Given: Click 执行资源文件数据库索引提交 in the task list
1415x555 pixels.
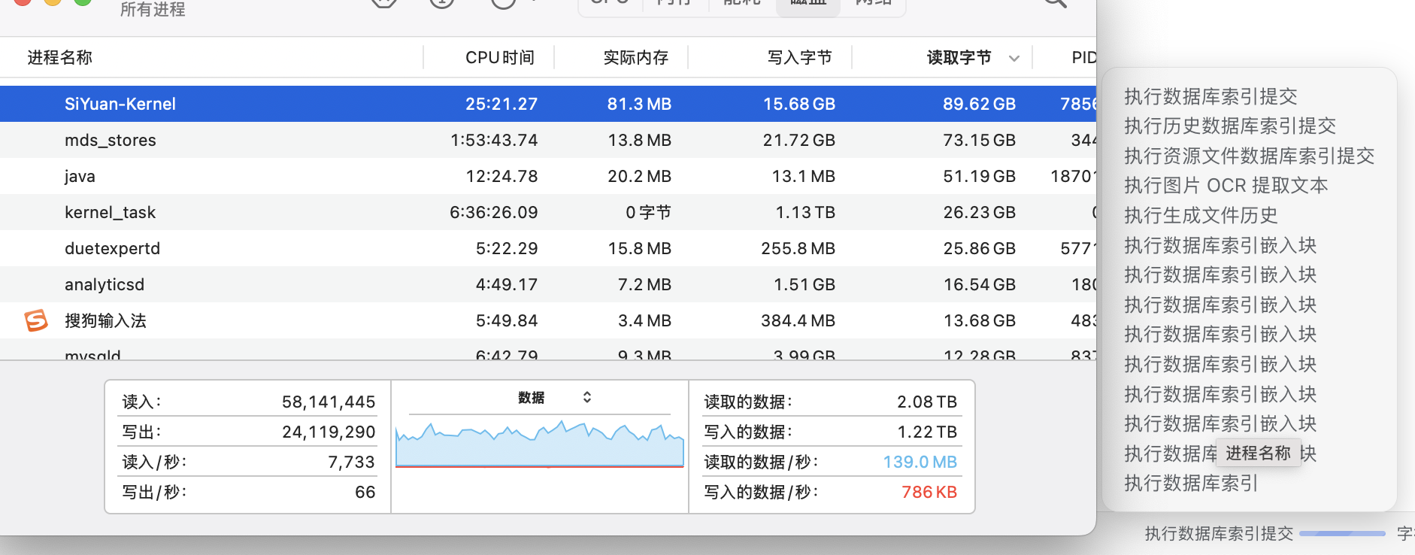Looking at the screenshot, I should point(1249,156).
